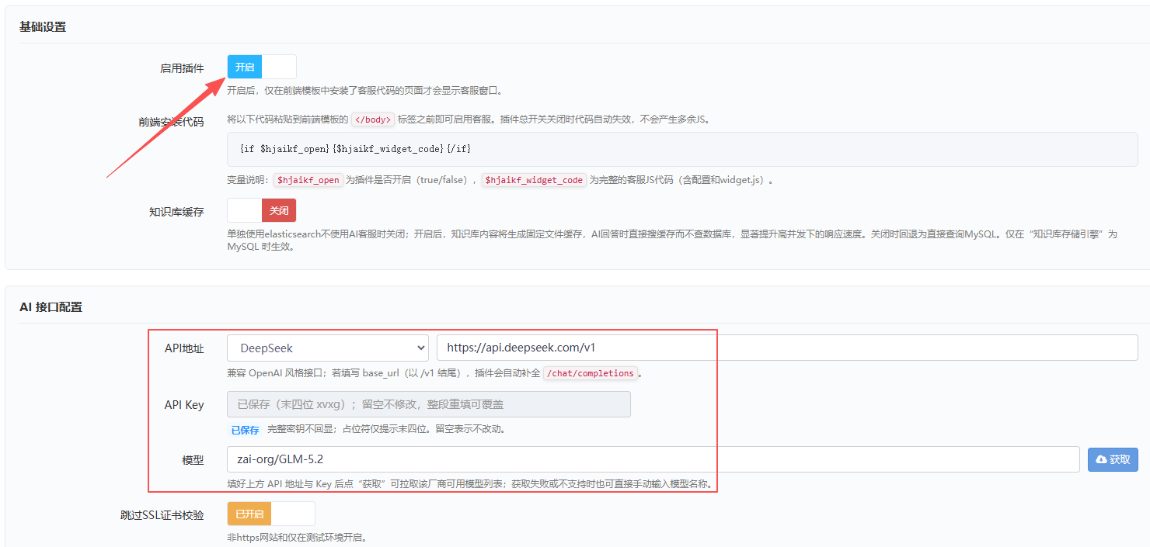
Task: Open the DeepSeek provider dropdown
Action: click(328, 348)
